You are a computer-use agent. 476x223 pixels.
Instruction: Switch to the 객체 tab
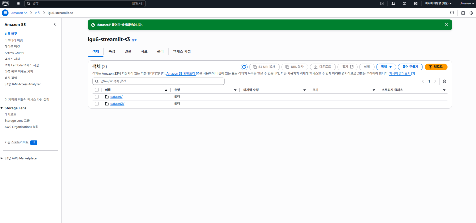tap(96, 51)
